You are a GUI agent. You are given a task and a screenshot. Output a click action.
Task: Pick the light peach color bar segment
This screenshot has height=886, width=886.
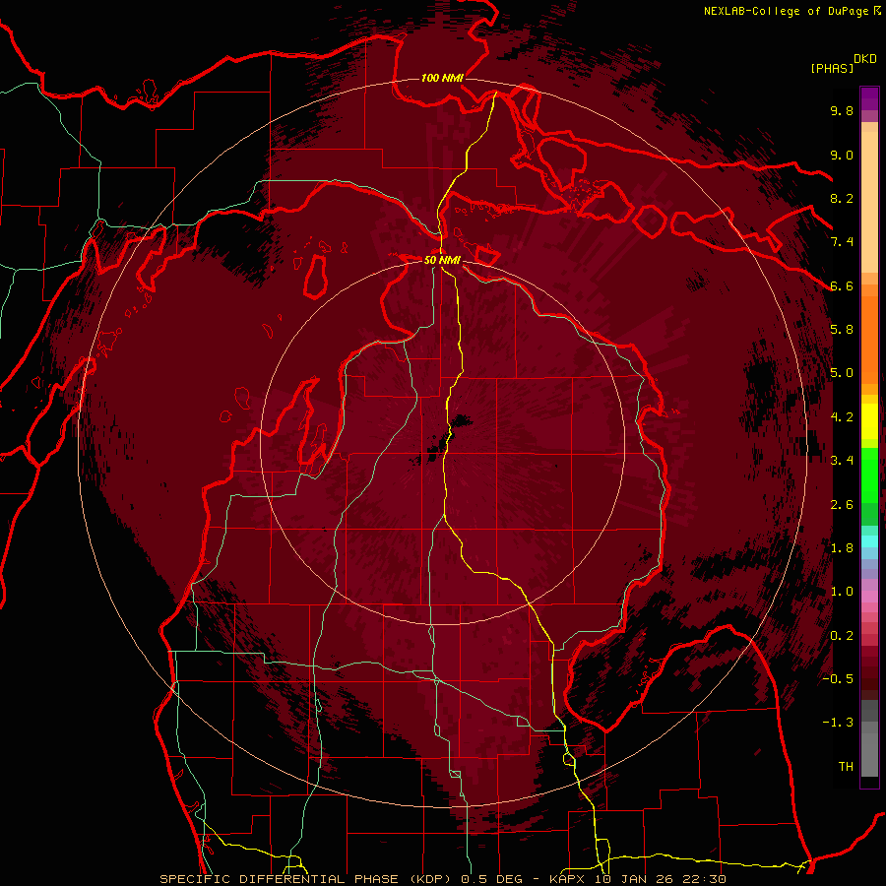pos(869,204)
